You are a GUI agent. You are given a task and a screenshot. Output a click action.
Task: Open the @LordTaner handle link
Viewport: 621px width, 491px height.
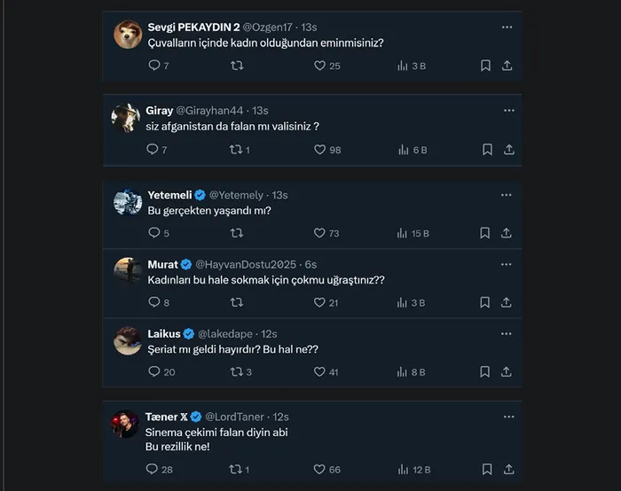pos(238,417)
